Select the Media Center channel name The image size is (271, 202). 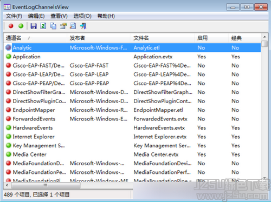click(x=30, y=154)
